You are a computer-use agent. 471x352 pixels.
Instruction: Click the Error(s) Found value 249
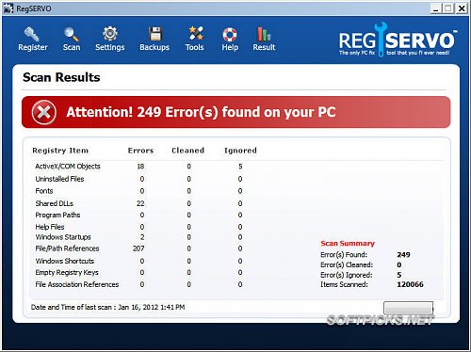pyautogui.click(x=403, y=254)
